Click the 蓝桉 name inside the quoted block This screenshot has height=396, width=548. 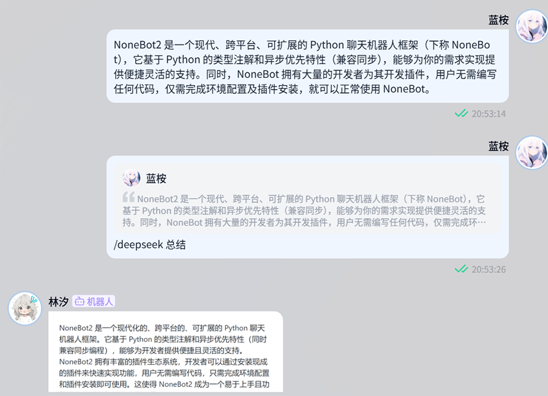[156, 179]
